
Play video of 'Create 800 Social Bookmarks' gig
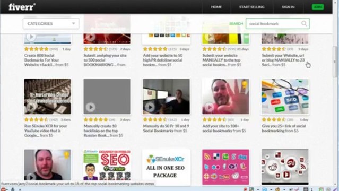coord(31,37)
